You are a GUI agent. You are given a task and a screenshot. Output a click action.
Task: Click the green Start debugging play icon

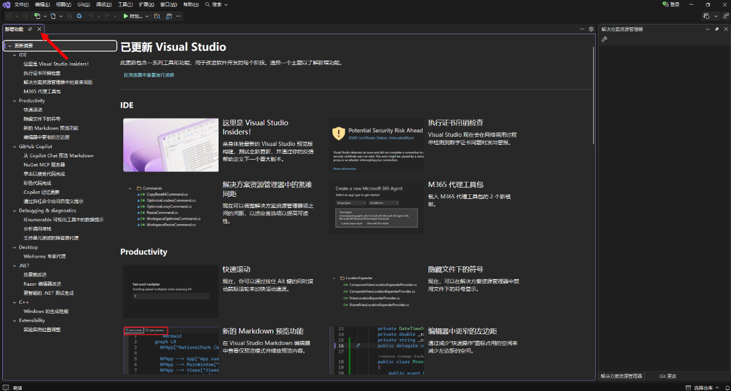(x=126, y=17)
